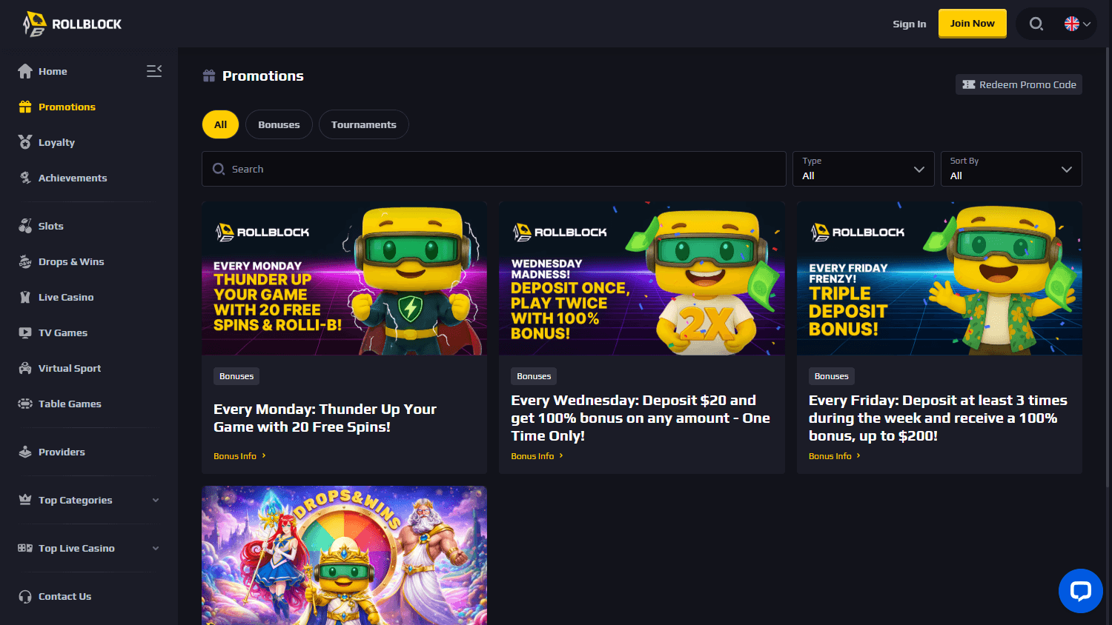Screen dimensions: 1112x625
Task: Open site search magnifier icon in header
Action: pos(1036,24)
